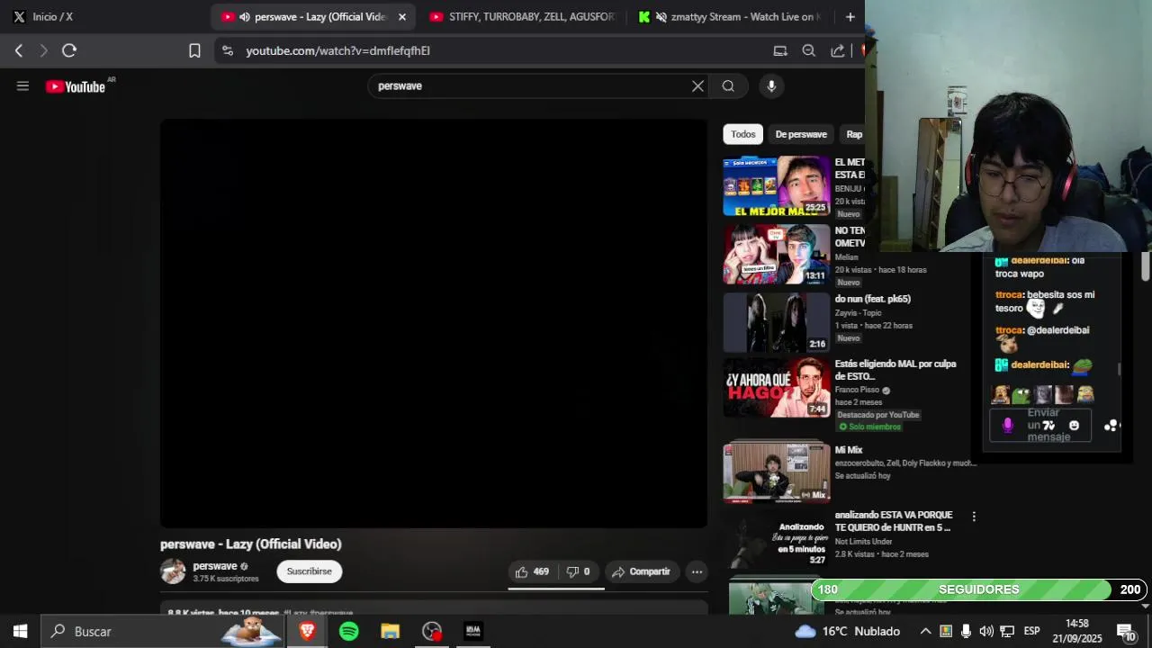
Task: Switch to STIFFY, TURROBABY, ZELL tab
Action: 522,16
